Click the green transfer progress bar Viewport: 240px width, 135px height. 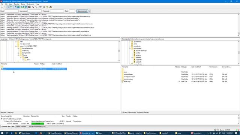[37, 123]
